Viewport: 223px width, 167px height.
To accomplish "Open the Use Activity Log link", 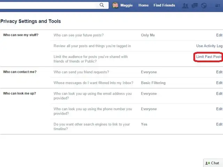I will pos(209,46).
